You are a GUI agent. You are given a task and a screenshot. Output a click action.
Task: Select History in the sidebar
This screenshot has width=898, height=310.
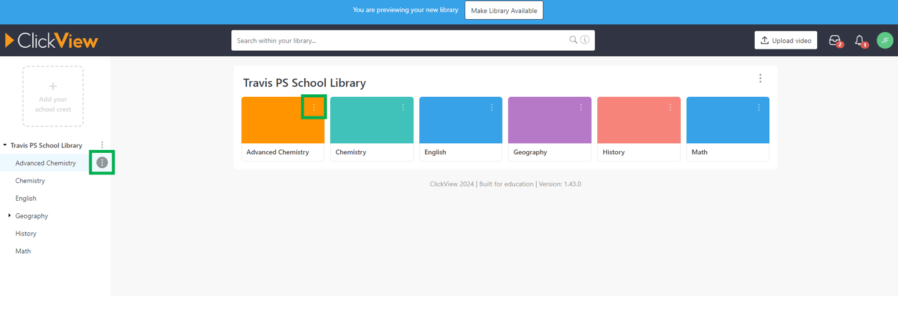point(26,234)
